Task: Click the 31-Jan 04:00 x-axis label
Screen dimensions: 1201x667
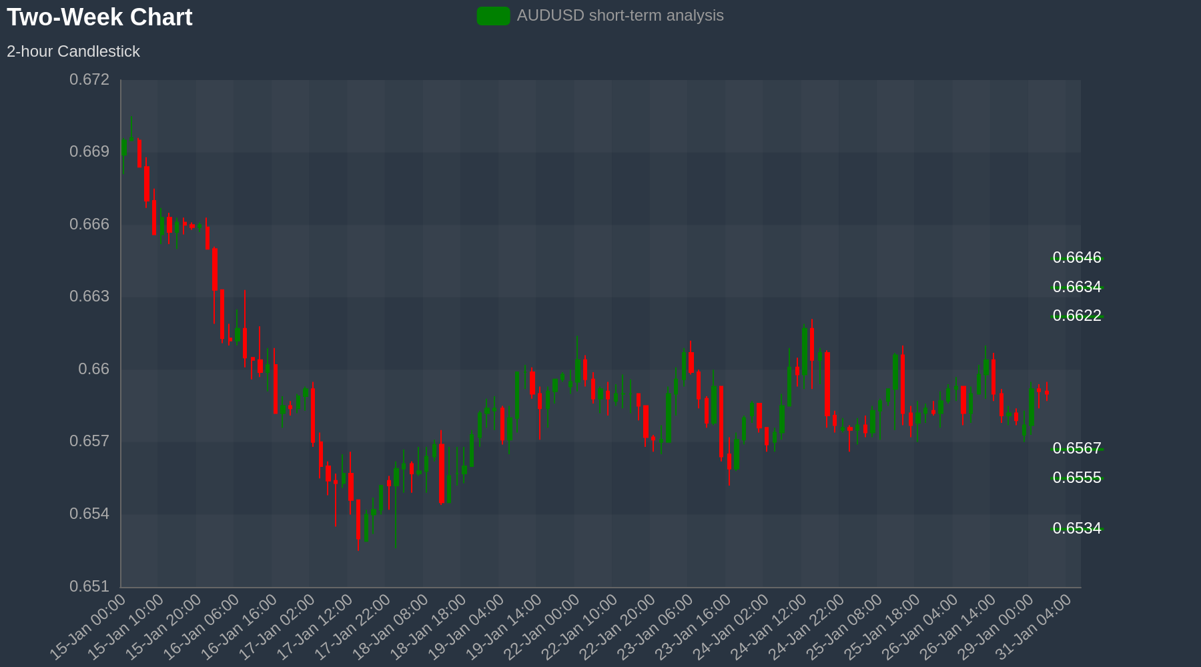Action: (1034, 627)
